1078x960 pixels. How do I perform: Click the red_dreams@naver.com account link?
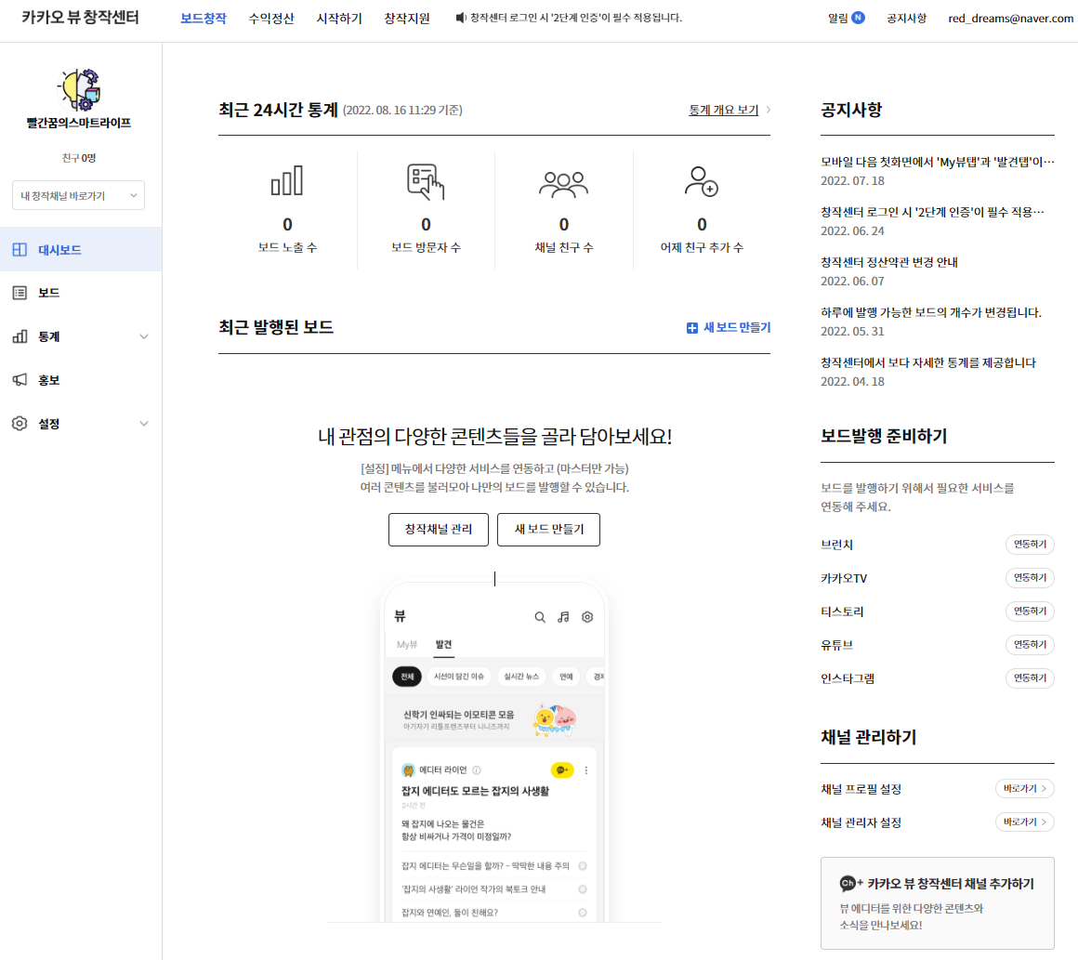(x=1011, y=19)
